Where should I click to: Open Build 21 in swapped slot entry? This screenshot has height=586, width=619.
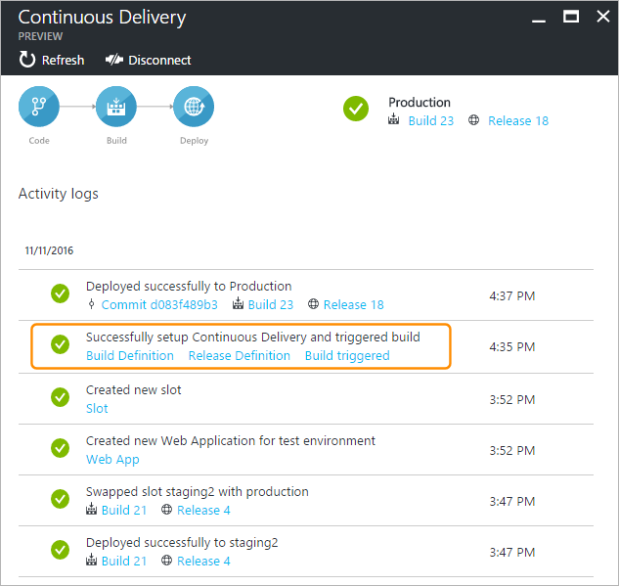124,510
